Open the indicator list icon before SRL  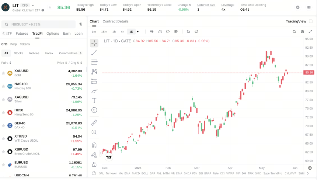click(x=94, y=173)
